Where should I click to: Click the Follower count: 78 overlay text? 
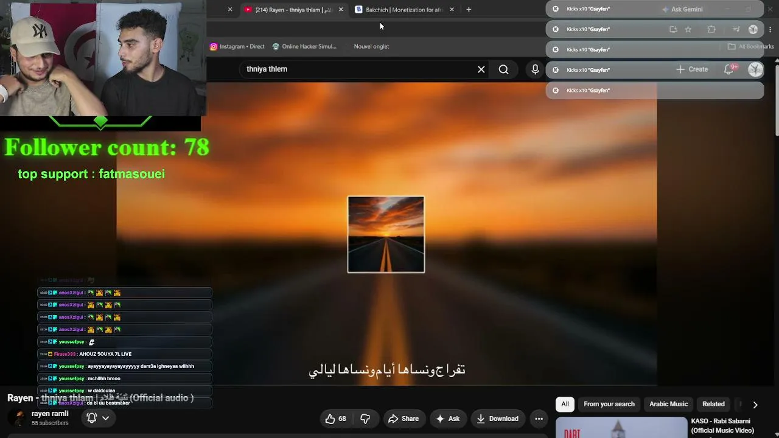[107, 147]
